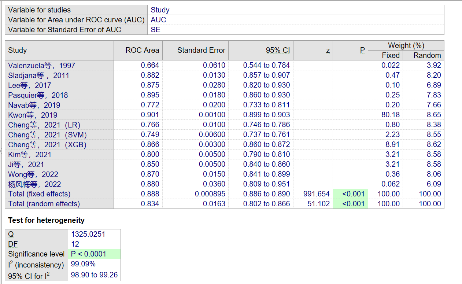Select the Kwon等, 2019 study row label
The height and width of the screenshot is (284, 462).
click(33, 115)
